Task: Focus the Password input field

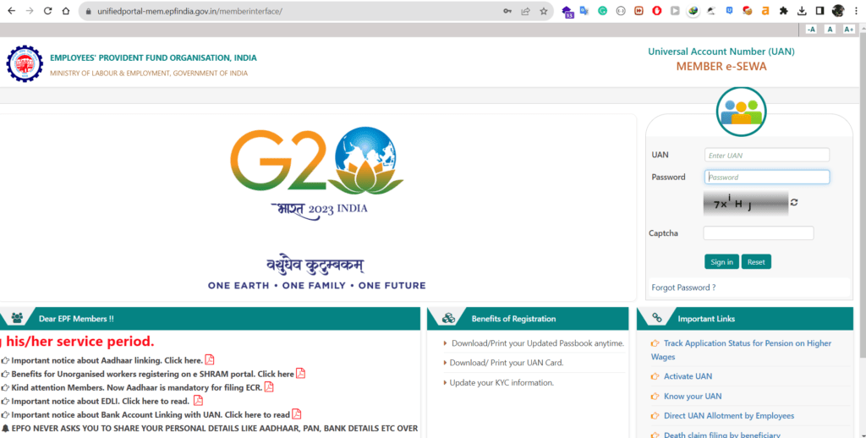Action: 766,177
